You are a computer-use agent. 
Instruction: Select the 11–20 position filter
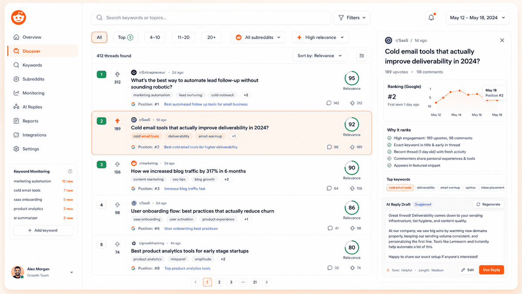pyautogui.click(x=184, y=37)
